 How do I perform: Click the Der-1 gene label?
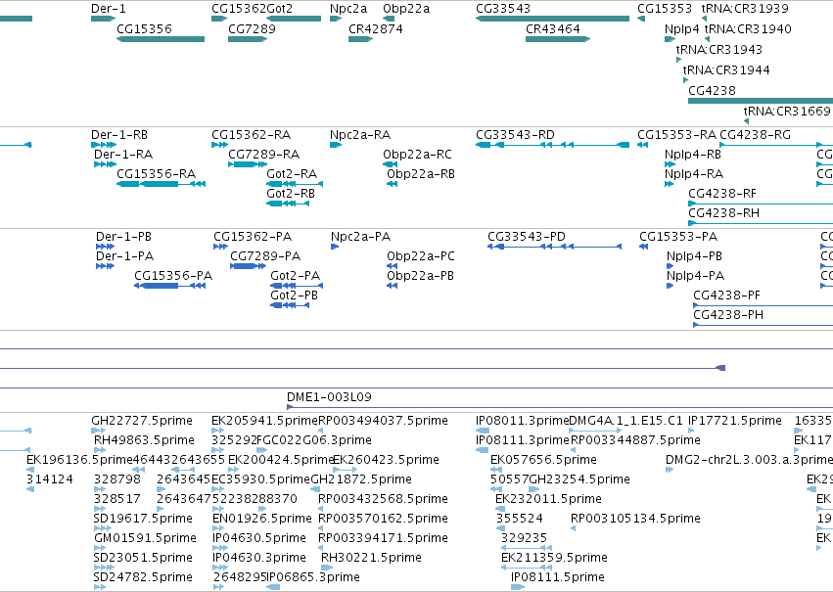(x=109, y=9)
